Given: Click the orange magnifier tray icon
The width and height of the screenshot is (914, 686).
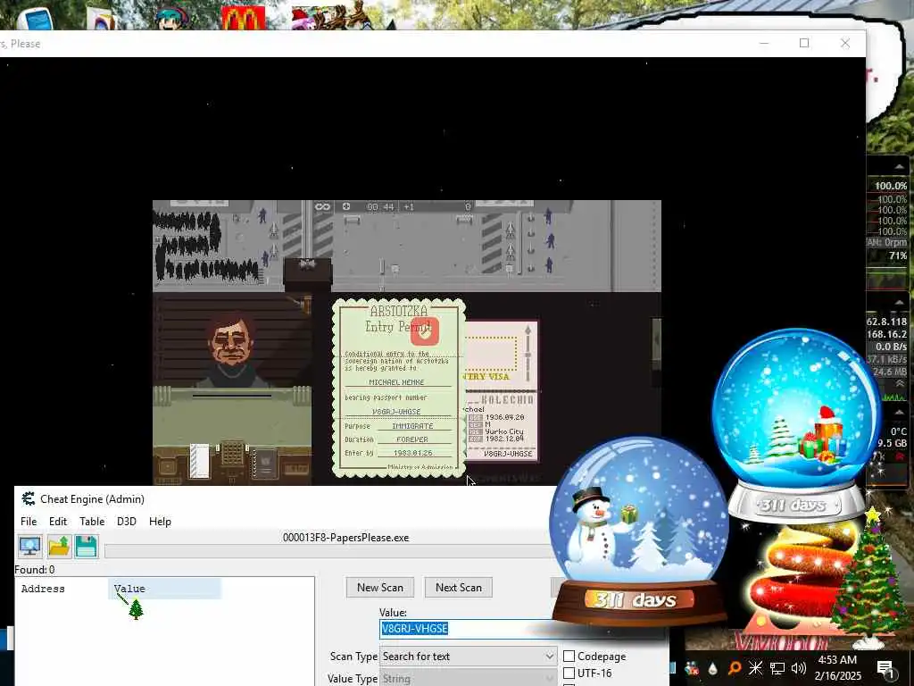Looking at the screenshot, I should click(x=734, y=668).
